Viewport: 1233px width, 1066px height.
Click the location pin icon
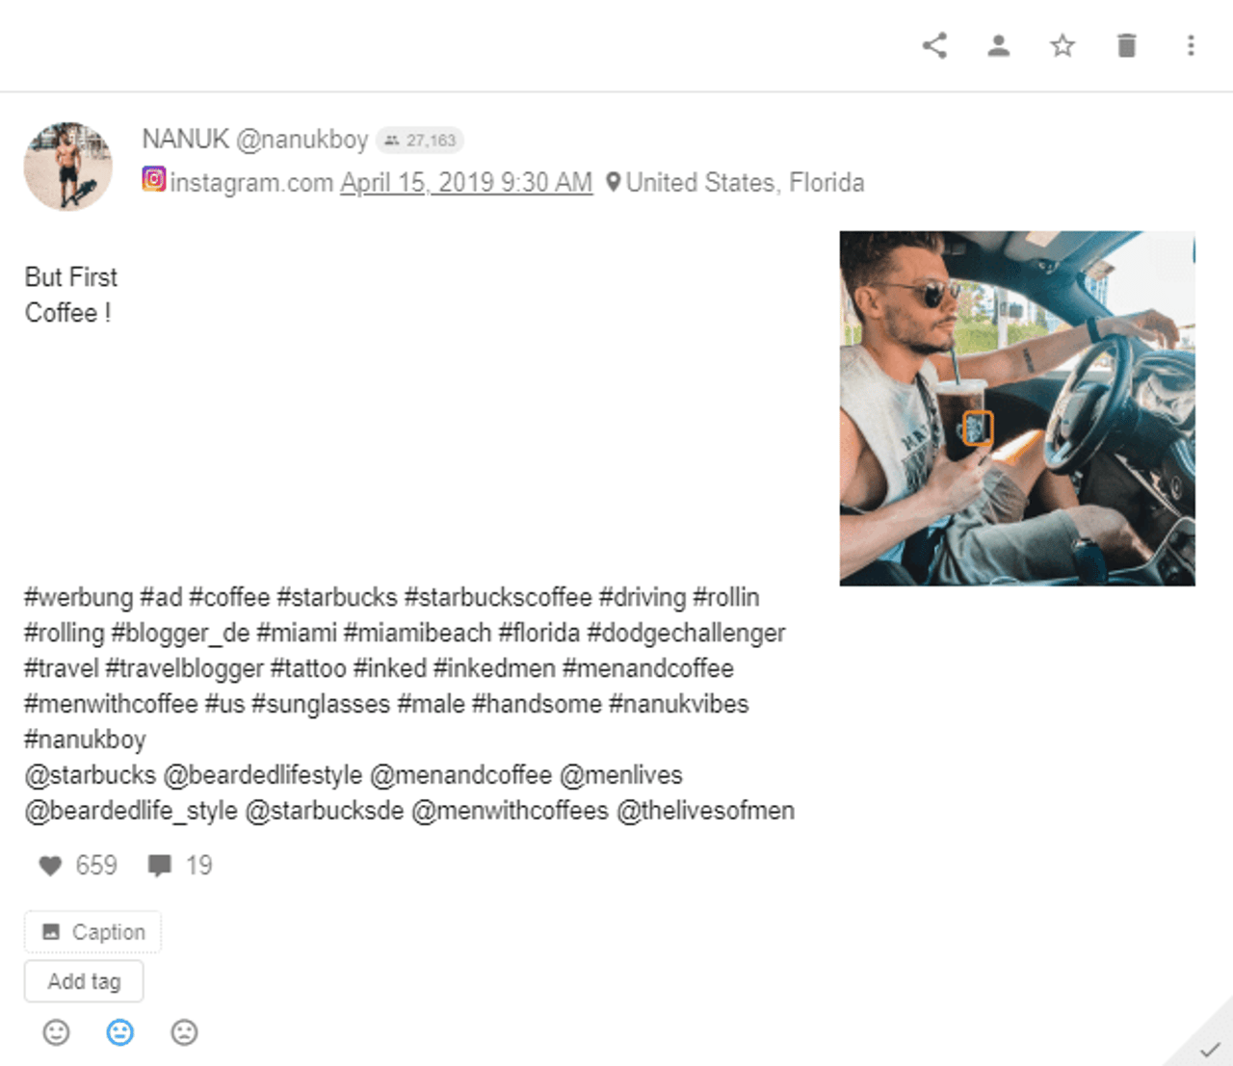click(614, 181)
